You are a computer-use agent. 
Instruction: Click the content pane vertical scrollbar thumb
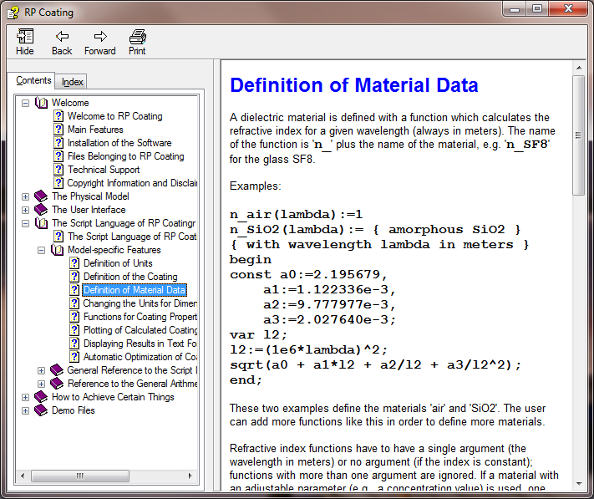click(578, 135)
